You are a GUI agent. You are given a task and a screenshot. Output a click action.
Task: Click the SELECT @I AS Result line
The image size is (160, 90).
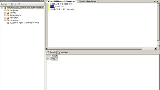coord(63,9)
